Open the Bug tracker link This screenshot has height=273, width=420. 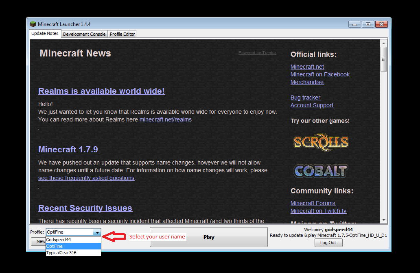[x=305, y=97]
